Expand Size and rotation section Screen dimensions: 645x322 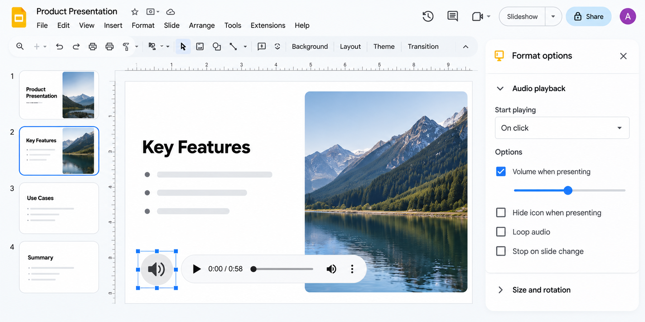[500, 290]
